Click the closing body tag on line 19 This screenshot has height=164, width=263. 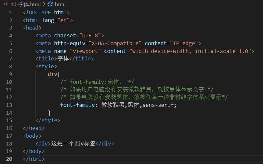pyautogui.click(x=34, y=151)
